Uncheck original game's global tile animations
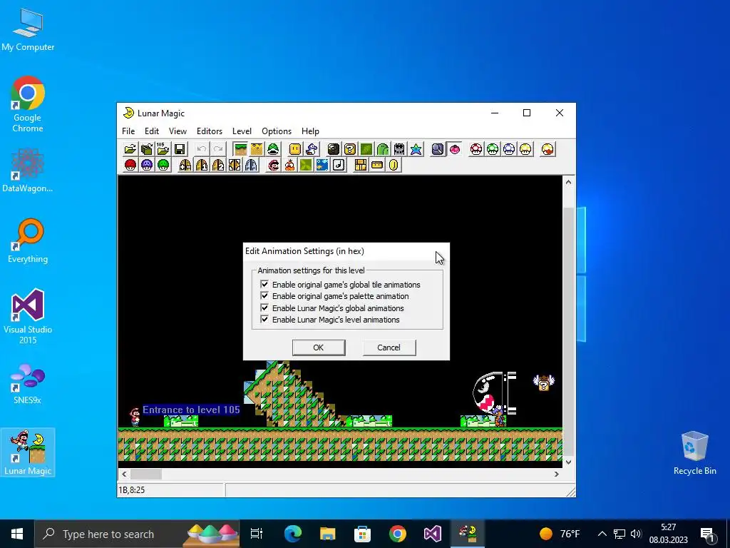 click(x=264, y=284)
